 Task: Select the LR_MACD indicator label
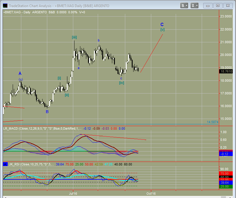[42, 128]
